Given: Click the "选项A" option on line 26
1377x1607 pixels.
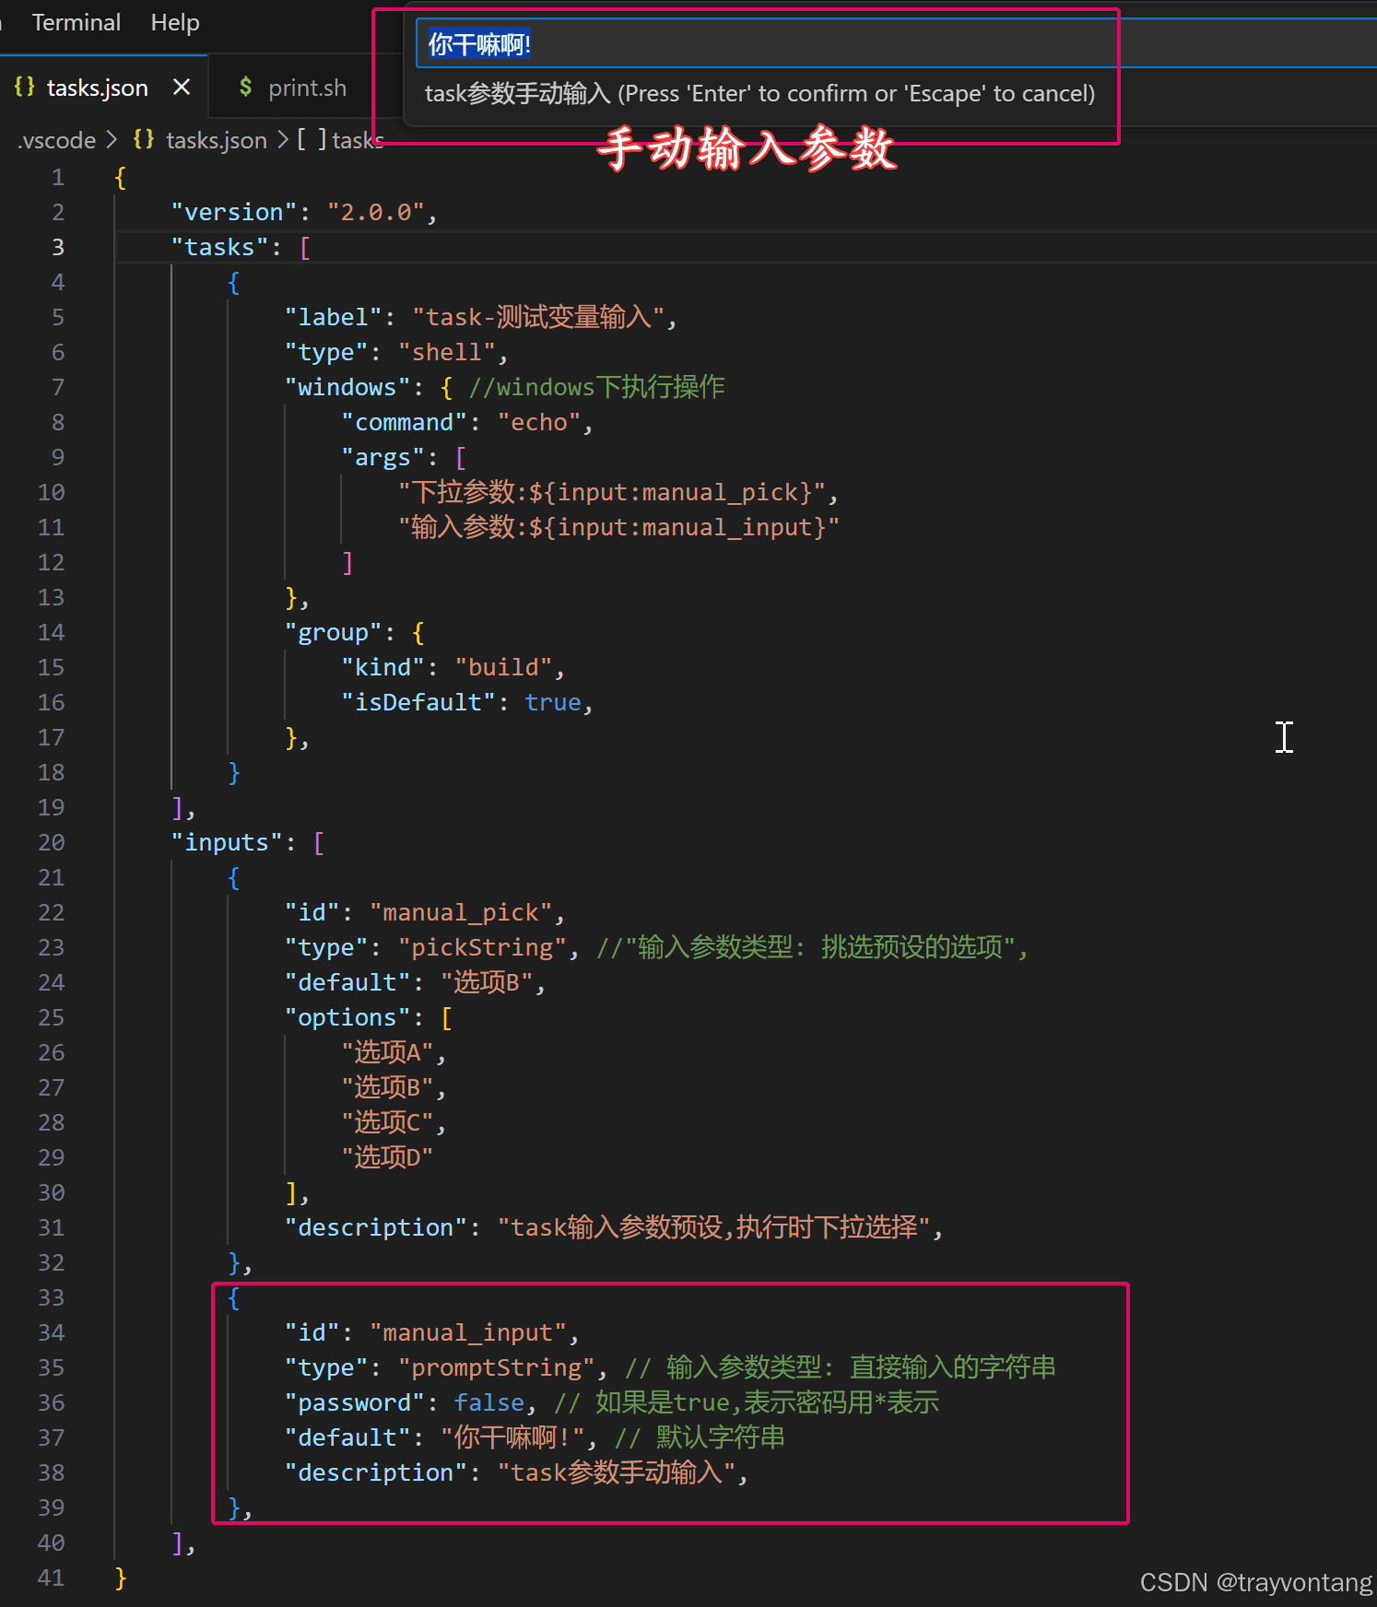Looking at the screenshot, I should (x=388, y=1052).
